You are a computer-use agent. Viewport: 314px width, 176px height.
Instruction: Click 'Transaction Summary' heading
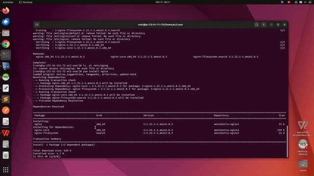(x=47, y=139)
